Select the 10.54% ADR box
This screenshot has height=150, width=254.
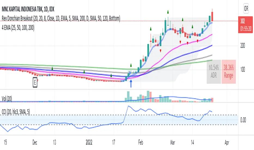[x=214, y=71]
